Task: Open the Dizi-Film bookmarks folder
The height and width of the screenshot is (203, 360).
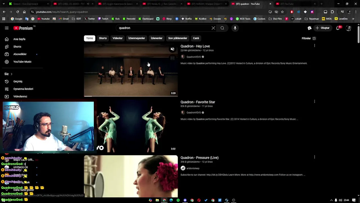Action: (x=275, y=19)
